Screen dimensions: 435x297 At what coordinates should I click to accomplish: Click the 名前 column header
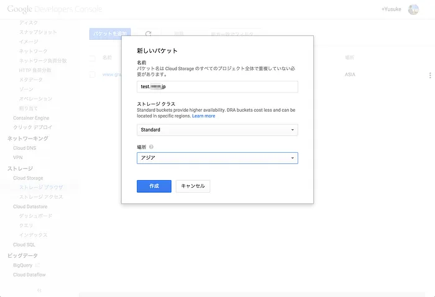click(x=107, y=58)
